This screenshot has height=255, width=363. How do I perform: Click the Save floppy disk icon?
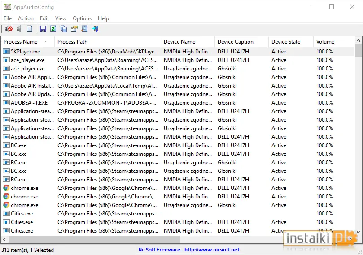point(43,29)
